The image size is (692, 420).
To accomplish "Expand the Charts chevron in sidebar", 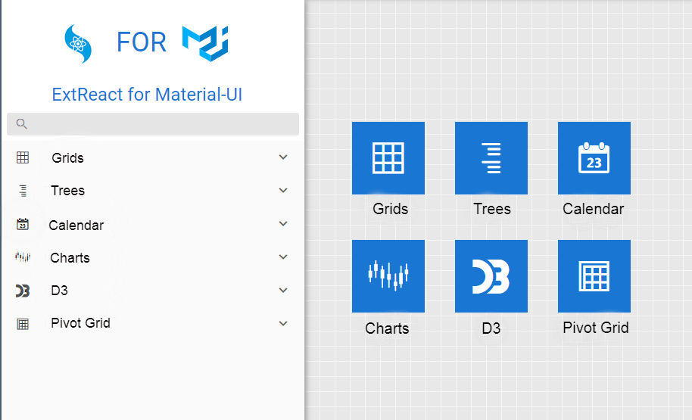I will pyautogui.click(x=283, y=257).
